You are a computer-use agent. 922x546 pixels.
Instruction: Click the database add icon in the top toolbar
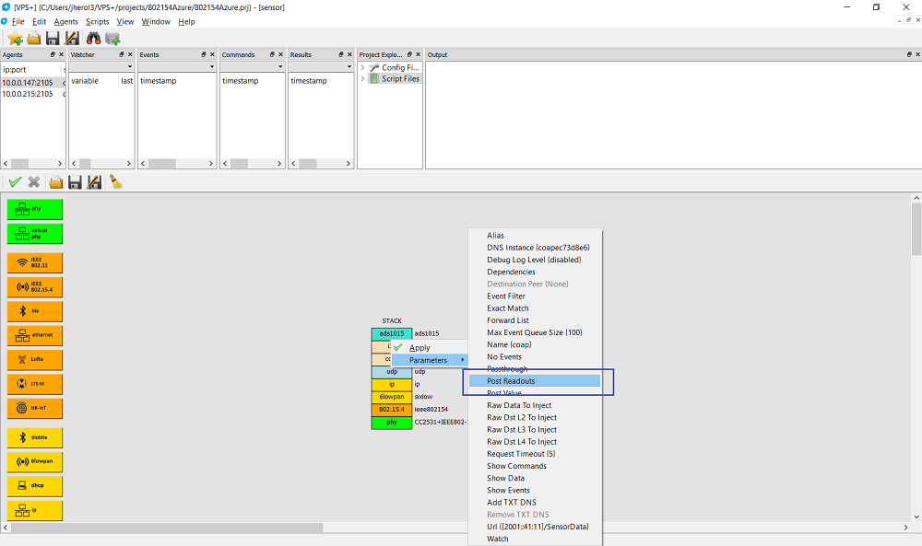tap(112, 38)
